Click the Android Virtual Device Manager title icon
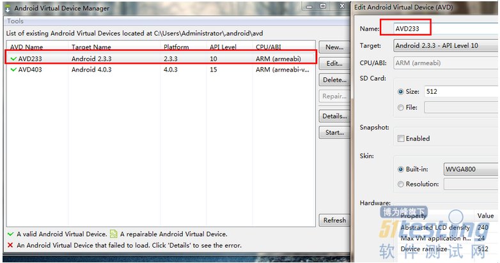 click(7, 8)
